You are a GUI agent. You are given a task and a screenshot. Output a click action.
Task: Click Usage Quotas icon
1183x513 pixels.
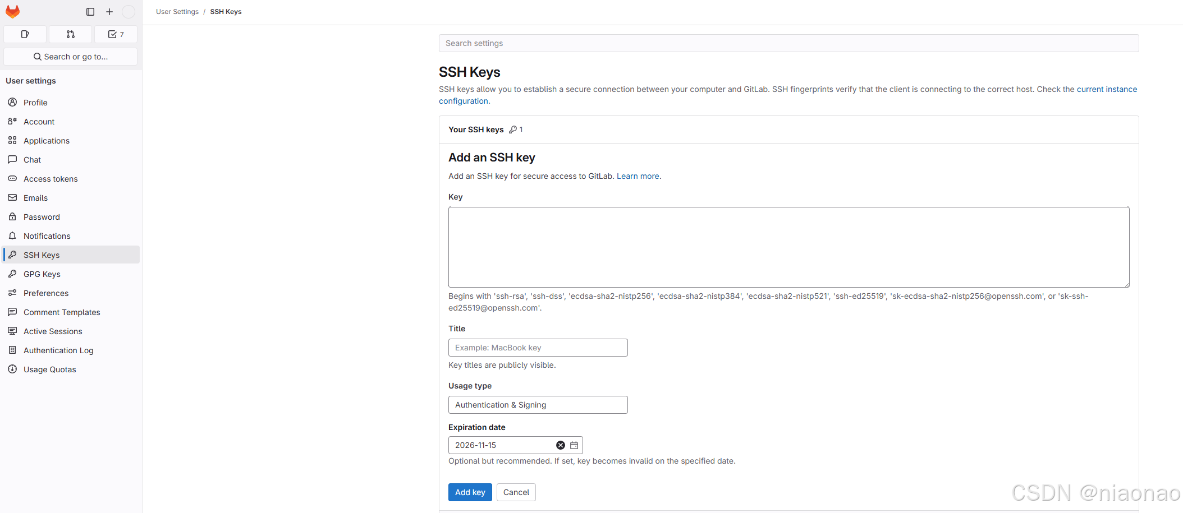click(x=12, y=369)
